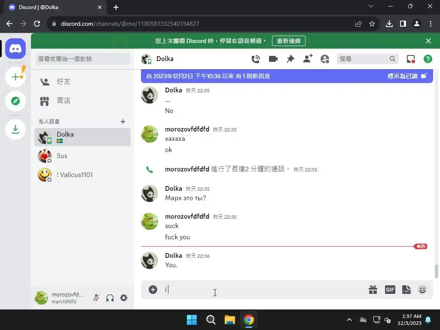
Task: Toggle browser side panel icon
Action: (x=403, y=24)
